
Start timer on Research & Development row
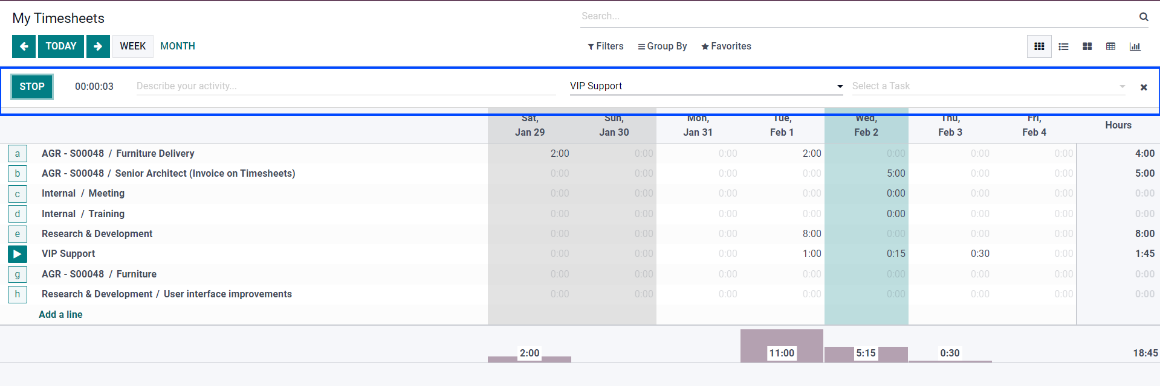coord(18,234)
